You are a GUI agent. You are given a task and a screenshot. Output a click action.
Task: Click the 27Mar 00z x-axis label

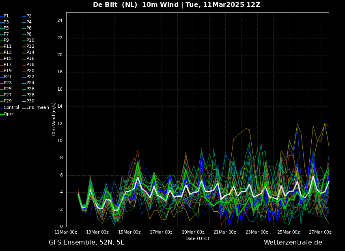click(x=320, y=232)
